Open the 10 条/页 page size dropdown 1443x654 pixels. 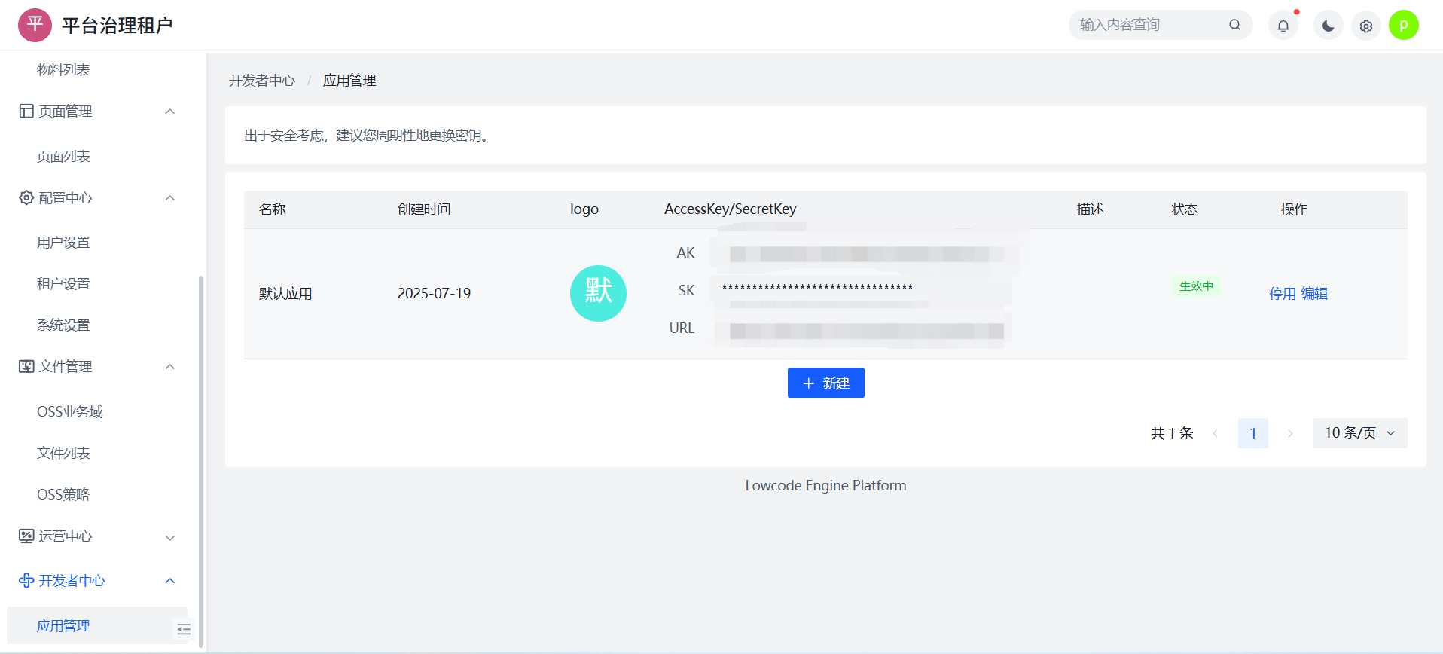1359,433
